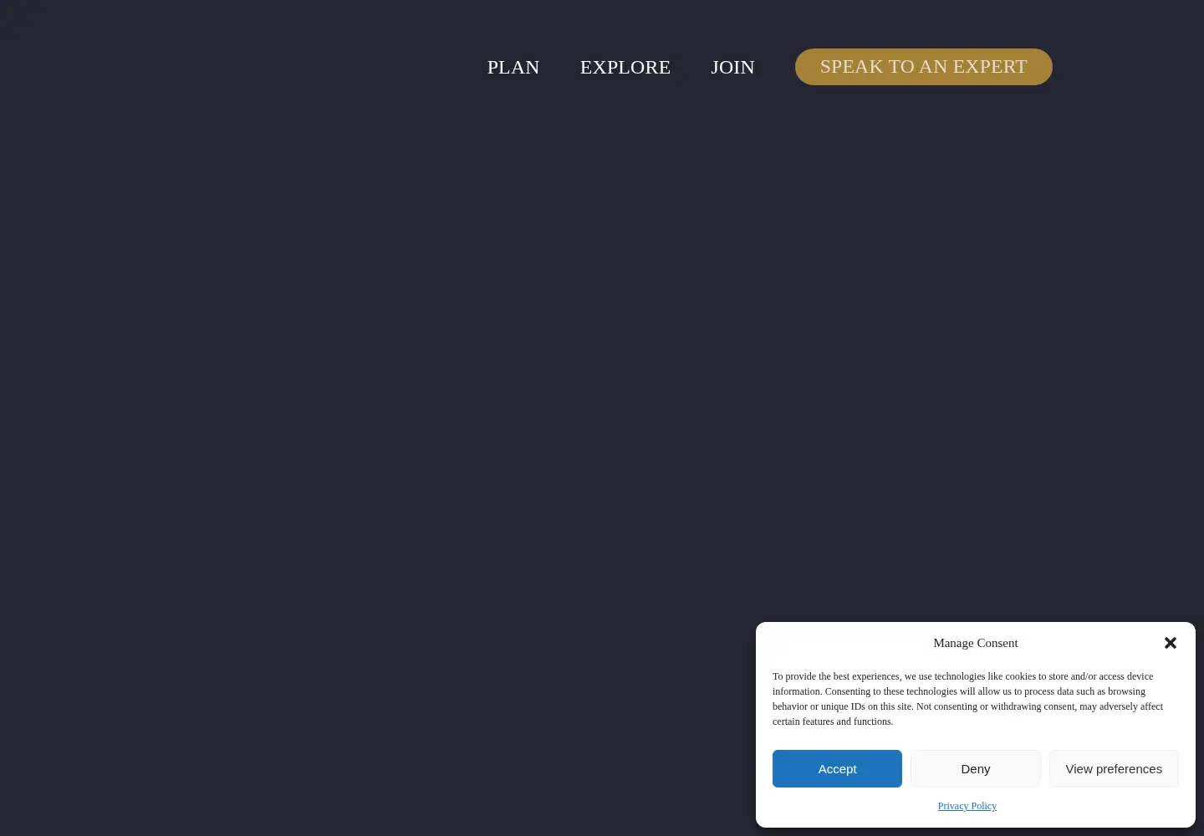Reject cookies using the Deny button
The height and width of the screenshot is (836, 1204).
(x=976, y=769)
